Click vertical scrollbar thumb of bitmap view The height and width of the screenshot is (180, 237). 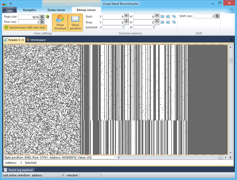(230, 61)
